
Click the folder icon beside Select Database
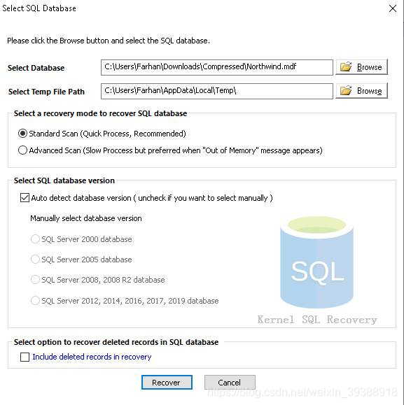(x=346, y=67)
